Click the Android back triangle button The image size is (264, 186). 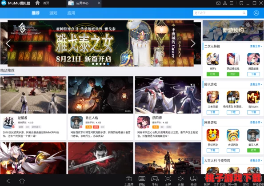pyautogui.click(x=8, y=181)
